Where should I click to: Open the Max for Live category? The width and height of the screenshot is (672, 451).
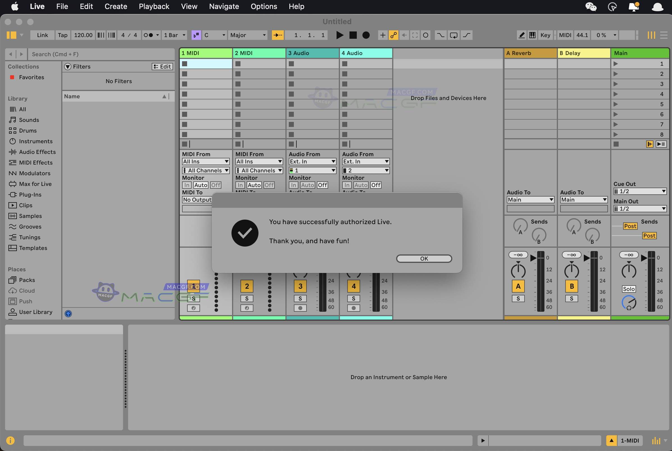[35, 184]
